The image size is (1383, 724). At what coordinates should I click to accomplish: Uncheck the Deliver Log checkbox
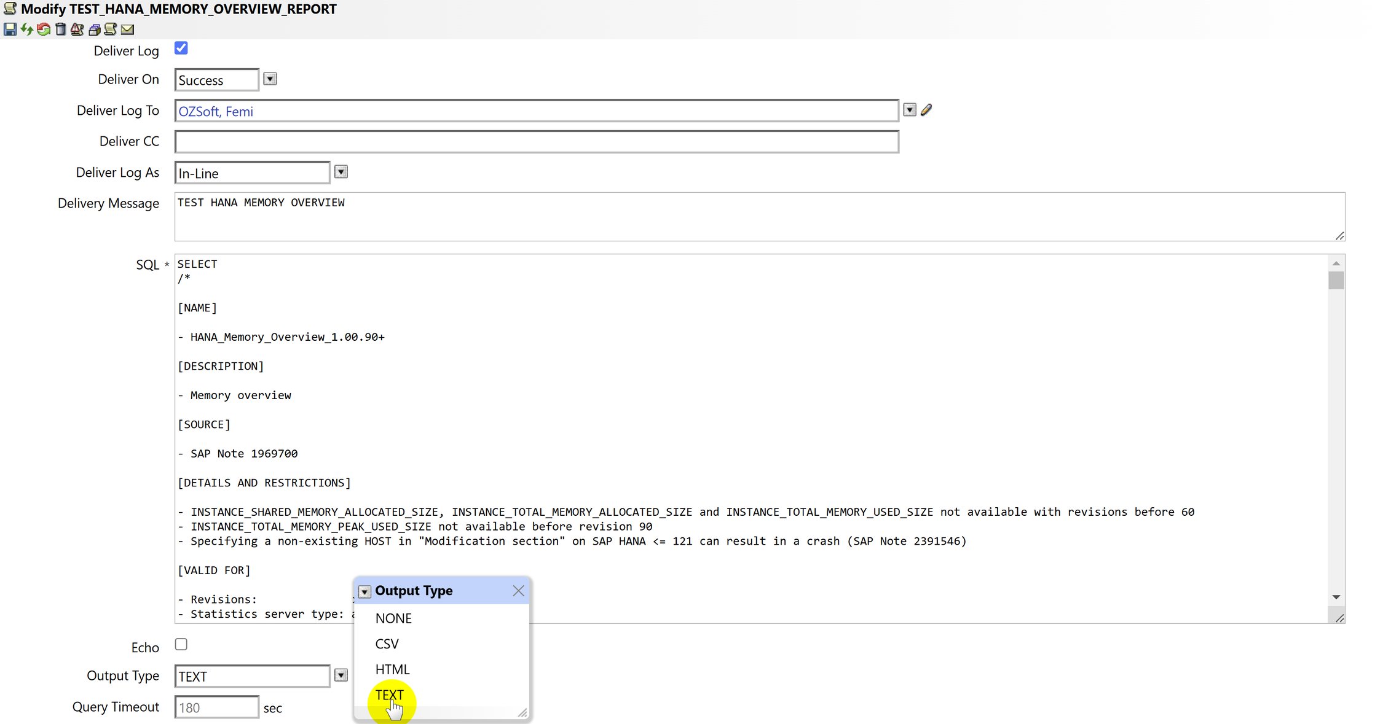coord(181,48)
